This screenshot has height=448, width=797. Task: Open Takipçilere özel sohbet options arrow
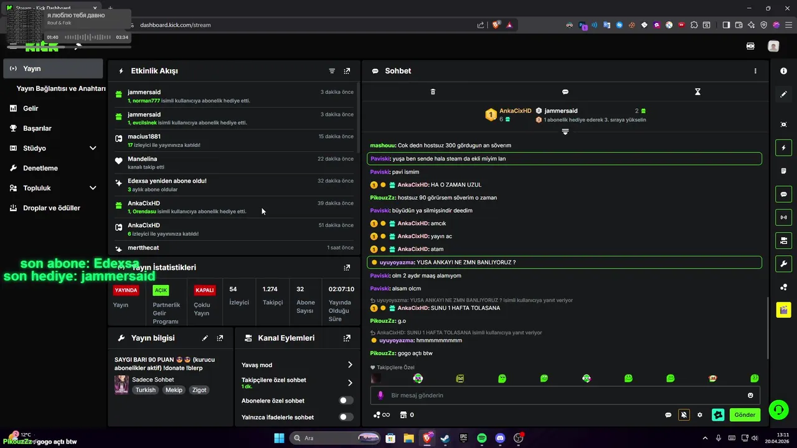(x=350, y=383)
